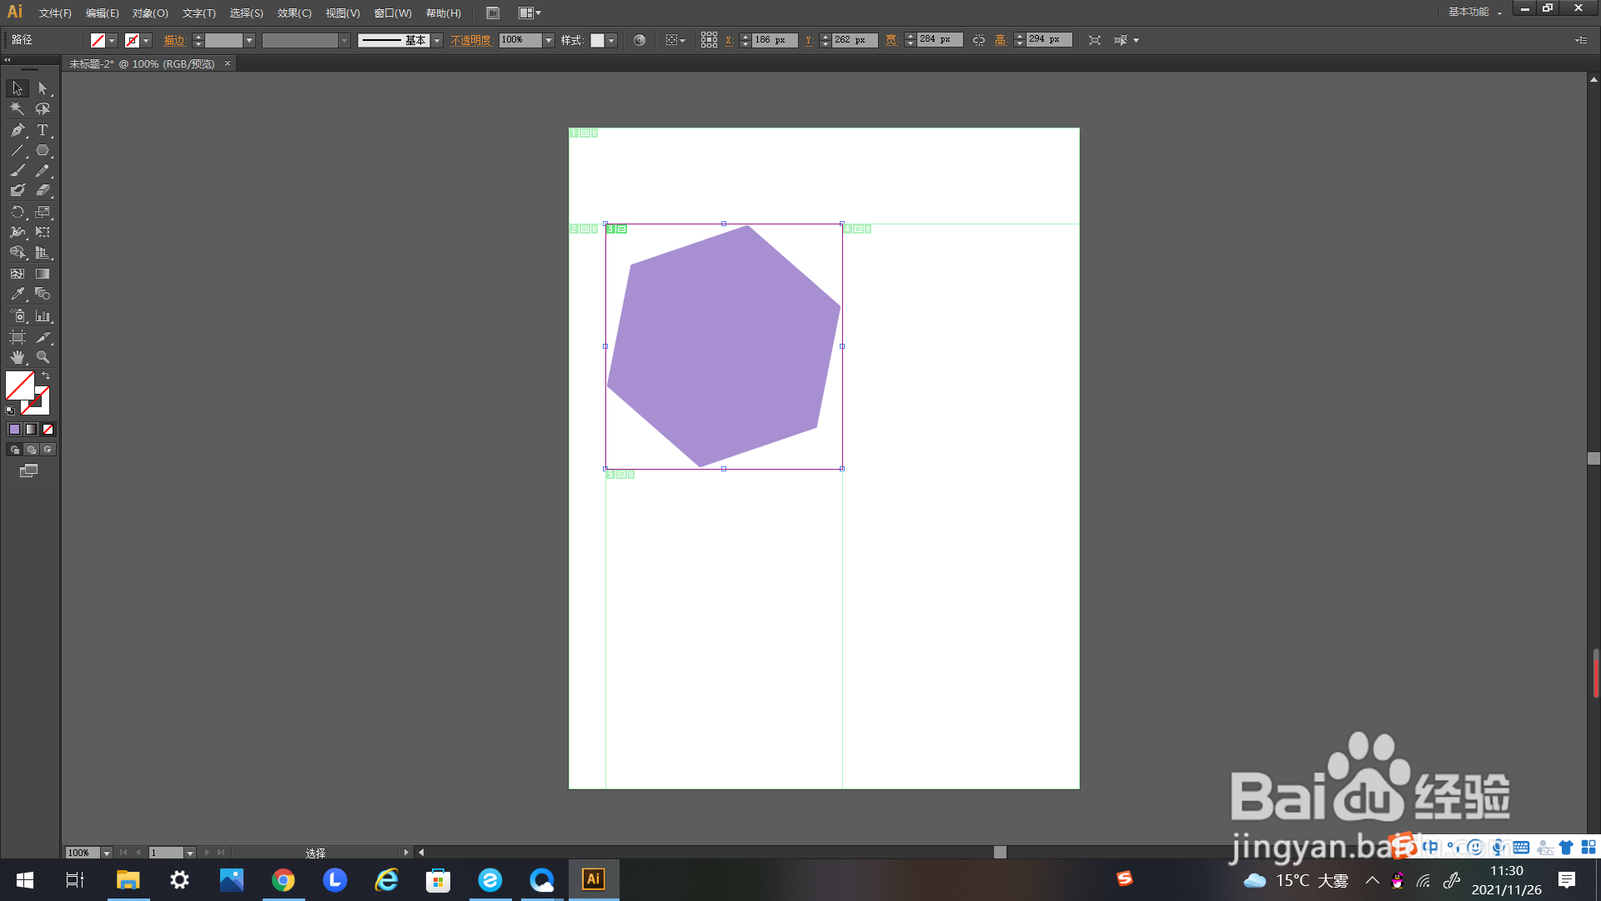Expand the 基本 stroke style dropdown
1601x901 pixels.
437,40
